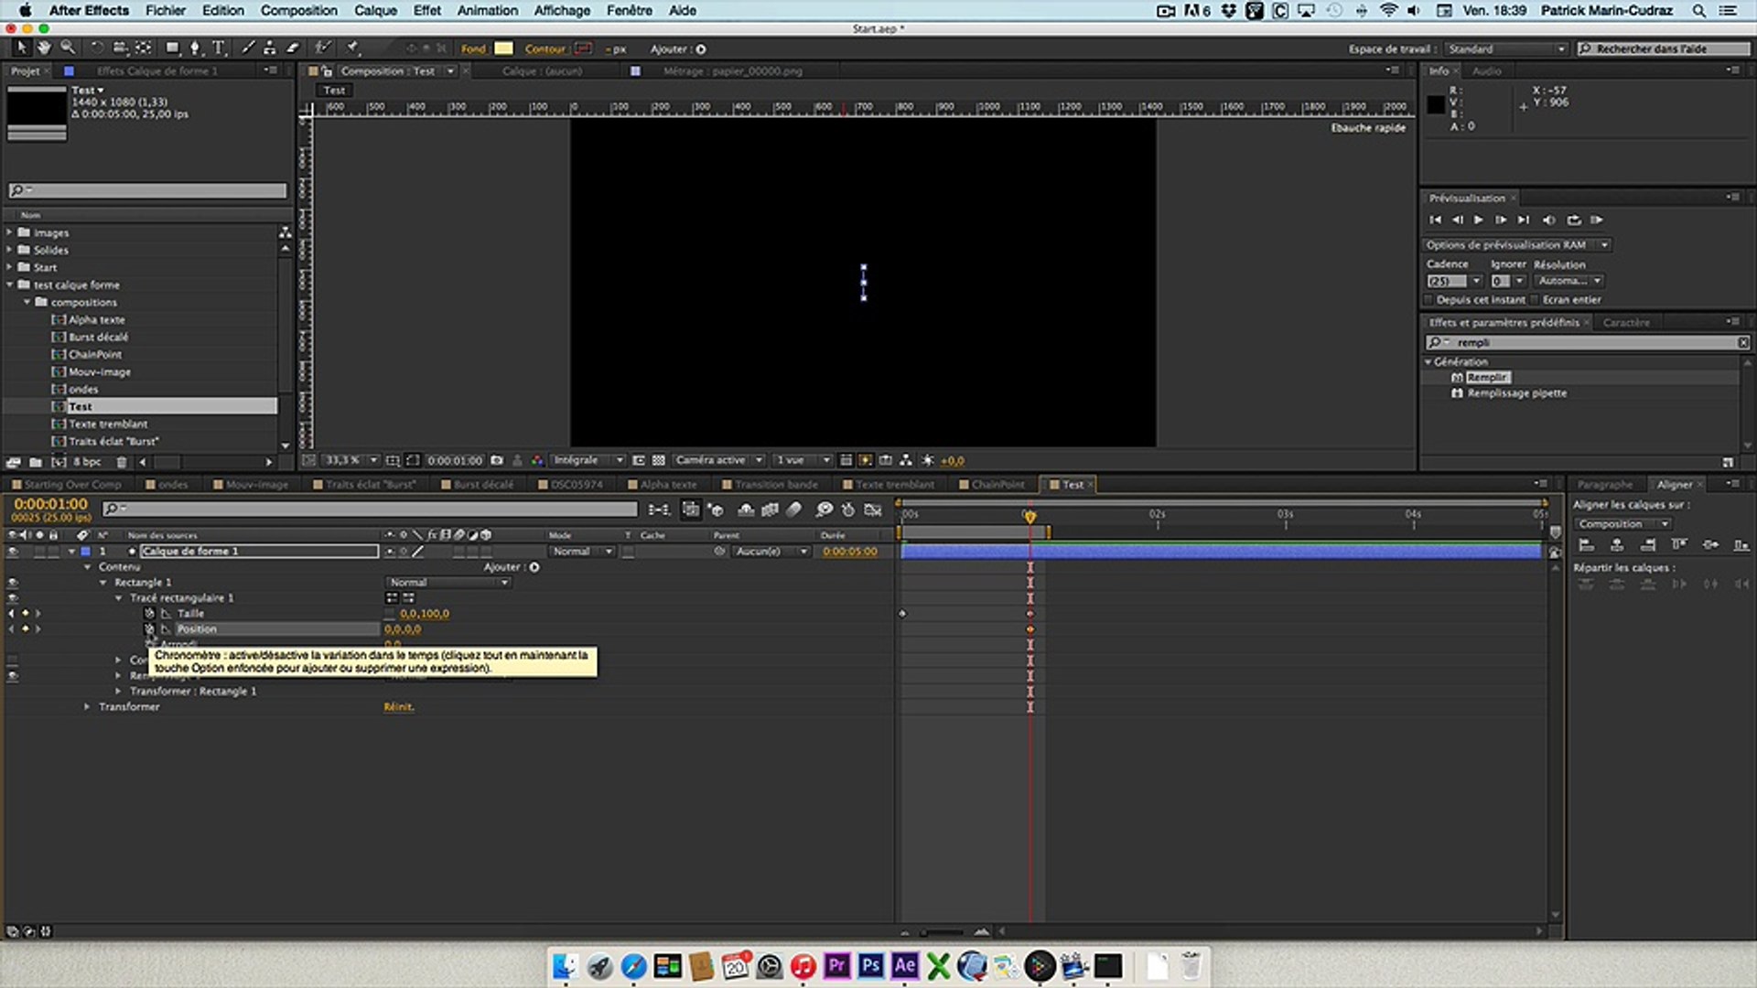This screenshot has height=988, width=1757.
Task: Toggle the Taille stopwatch
Action: pyautogui.click(x=149, y=614)
